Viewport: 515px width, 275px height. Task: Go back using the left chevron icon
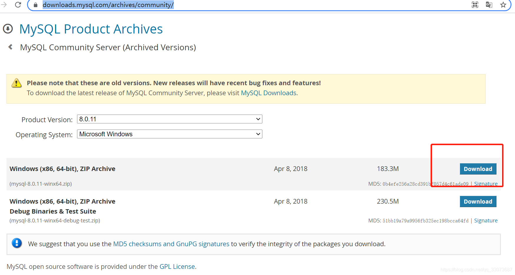[10, 47]
